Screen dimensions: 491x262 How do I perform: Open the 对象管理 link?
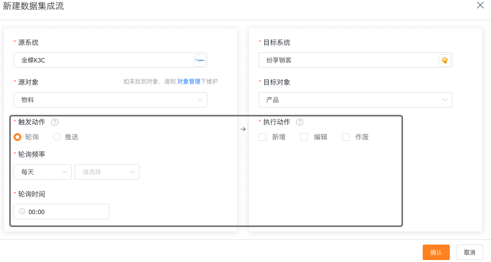point(189,82)
